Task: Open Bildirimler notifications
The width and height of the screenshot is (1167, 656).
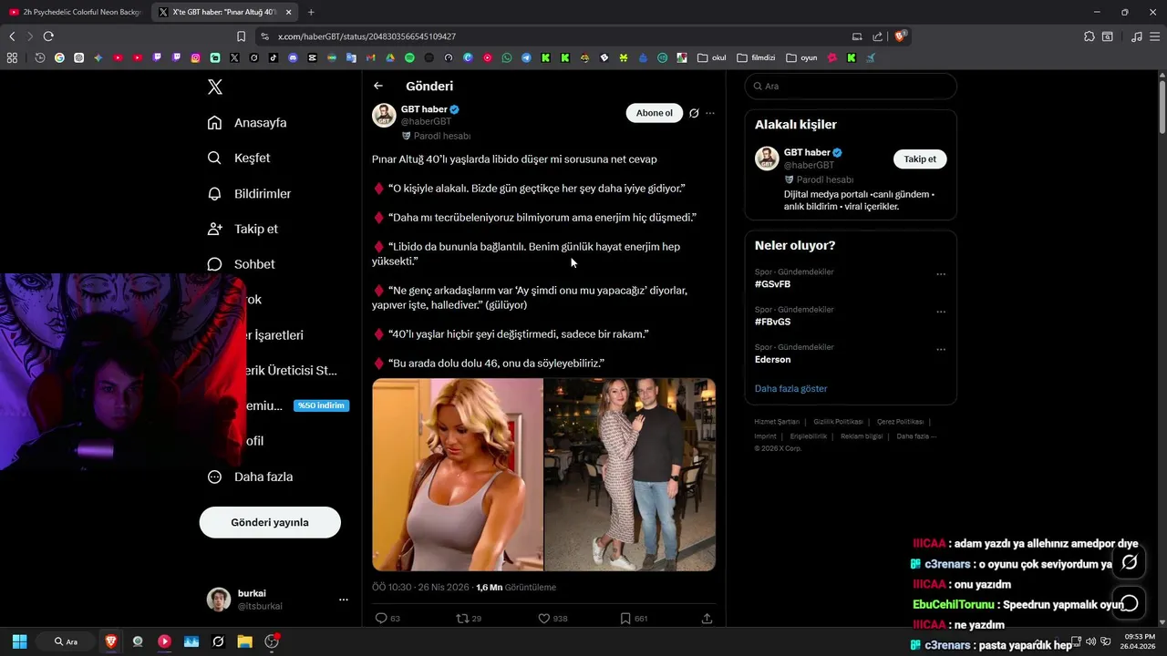Action: click(249, 193)
